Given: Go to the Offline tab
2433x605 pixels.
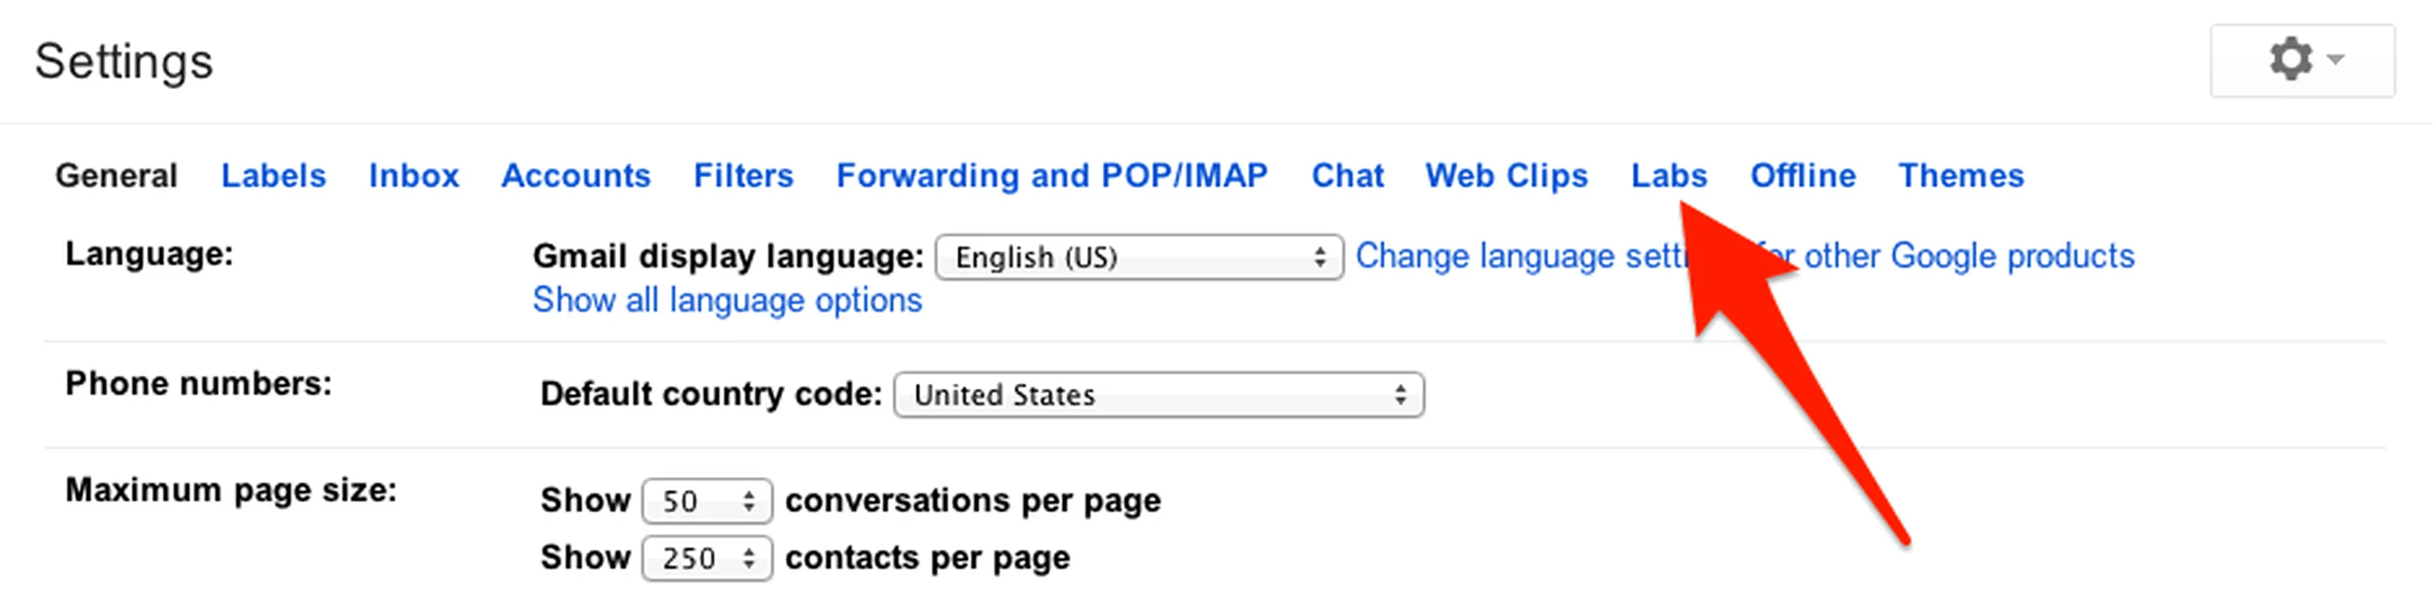Looking at the screenshot, I should (1802, 175).
